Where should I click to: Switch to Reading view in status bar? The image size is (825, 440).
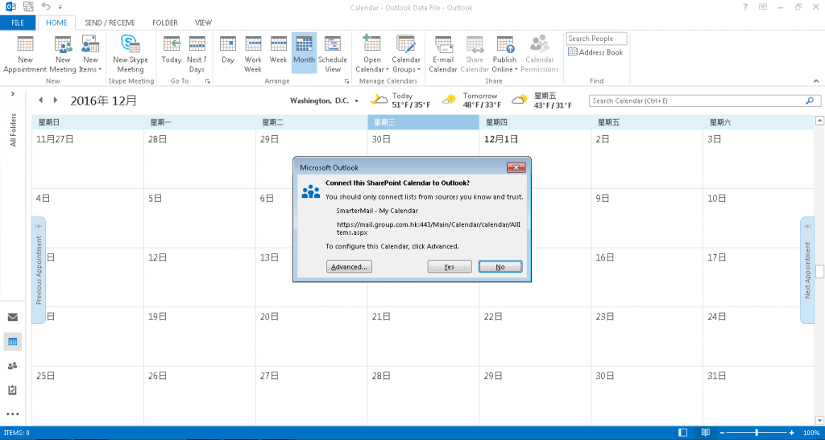pos(706,433)
